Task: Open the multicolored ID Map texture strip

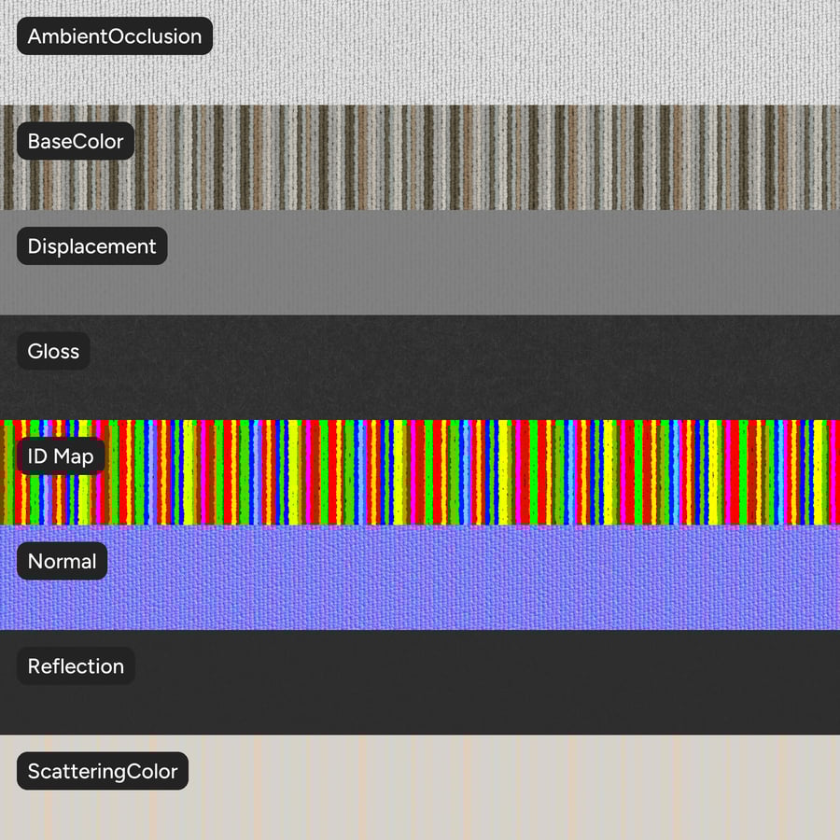Action: point(420,472)
